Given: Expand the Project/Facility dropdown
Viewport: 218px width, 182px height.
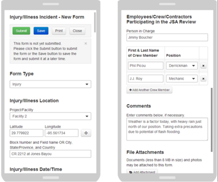Looking at the screenshot, I should point(50,116).
